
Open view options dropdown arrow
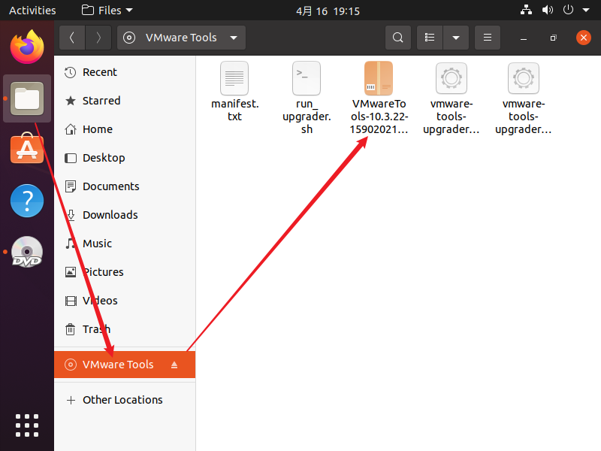[x=456, y=38]
